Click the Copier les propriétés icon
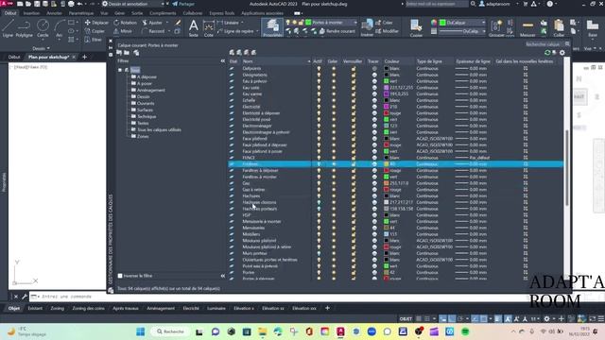Viewport: 605px width, 340px height. coord(416,28)
